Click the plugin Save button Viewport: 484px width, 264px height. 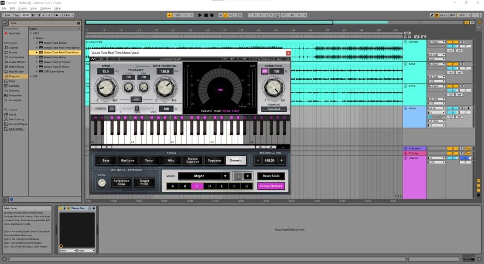pos(279,59)
